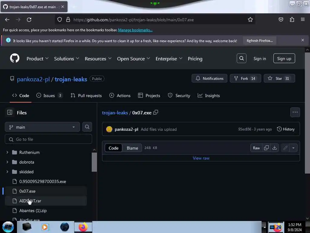Open the Solutions dropdown menu
Viewport: 310px width, 233px height.
coord(67,59)
